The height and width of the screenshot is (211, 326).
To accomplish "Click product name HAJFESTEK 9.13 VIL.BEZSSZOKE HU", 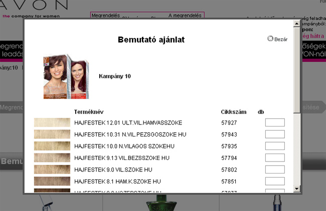I will [122, 158].
